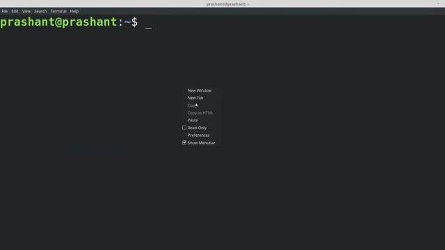Choose New Window from context menu

[x=200, y=90]
